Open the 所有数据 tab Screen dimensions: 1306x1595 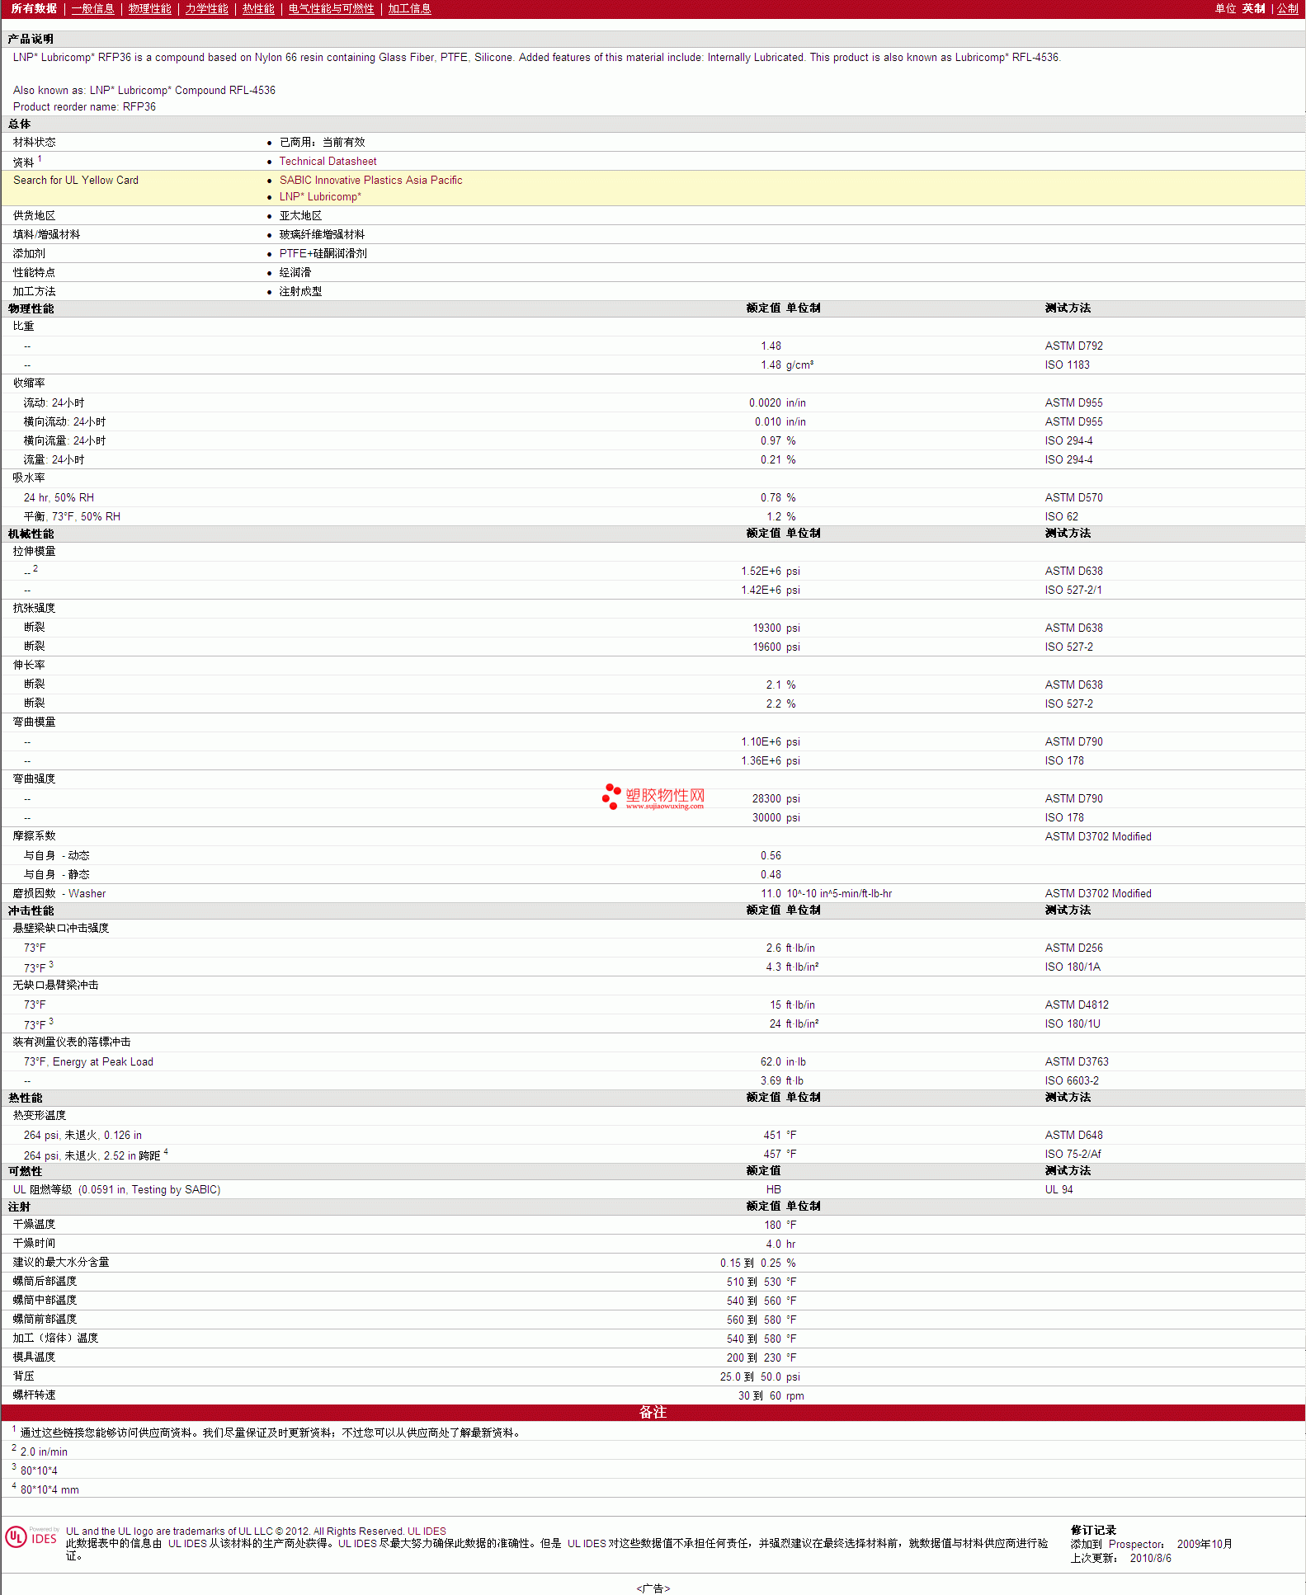(34, 8)
